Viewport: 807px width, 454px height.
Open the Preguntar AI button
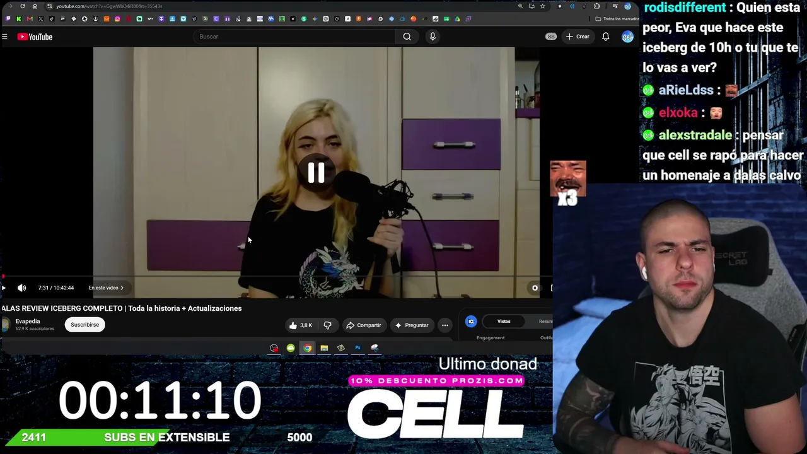click(411, 325)
